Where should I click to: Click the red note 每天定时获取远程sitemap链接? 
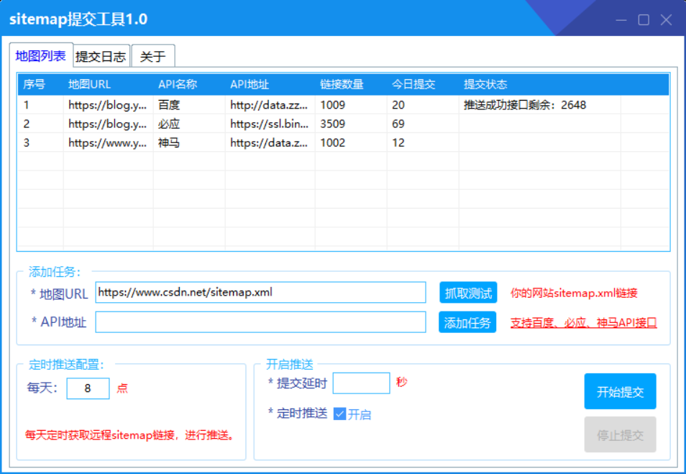pyautogui.click(x=130, y=435)
